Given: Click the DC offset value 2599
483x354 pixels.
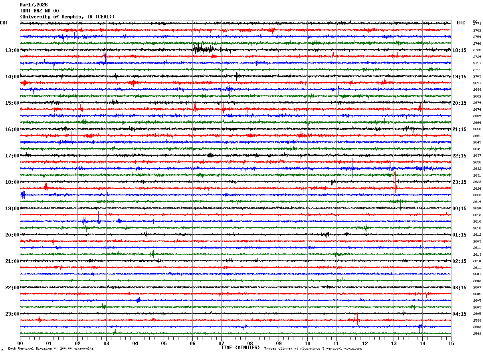Looking at the screenshot, I should 477,320.
